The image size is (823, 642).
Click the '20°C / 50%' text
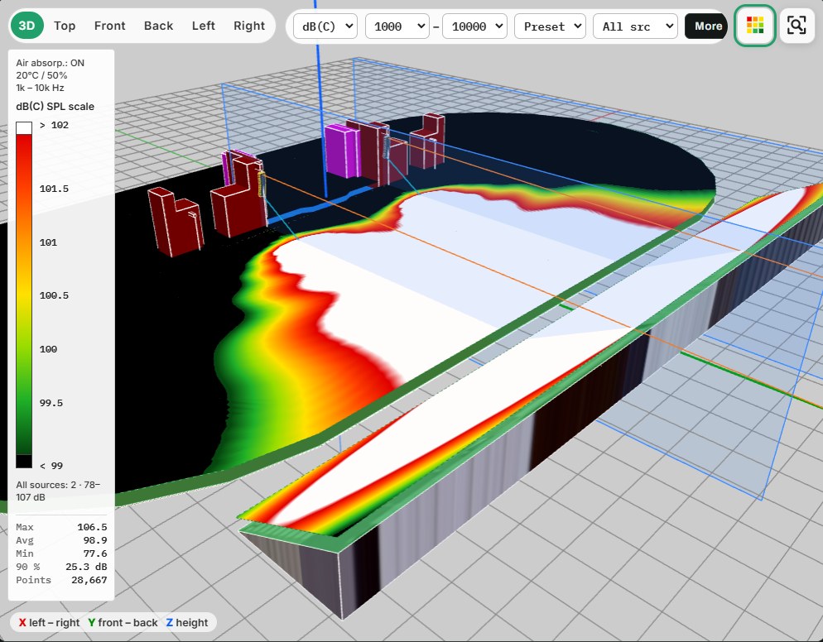click(x=41, y=75)
